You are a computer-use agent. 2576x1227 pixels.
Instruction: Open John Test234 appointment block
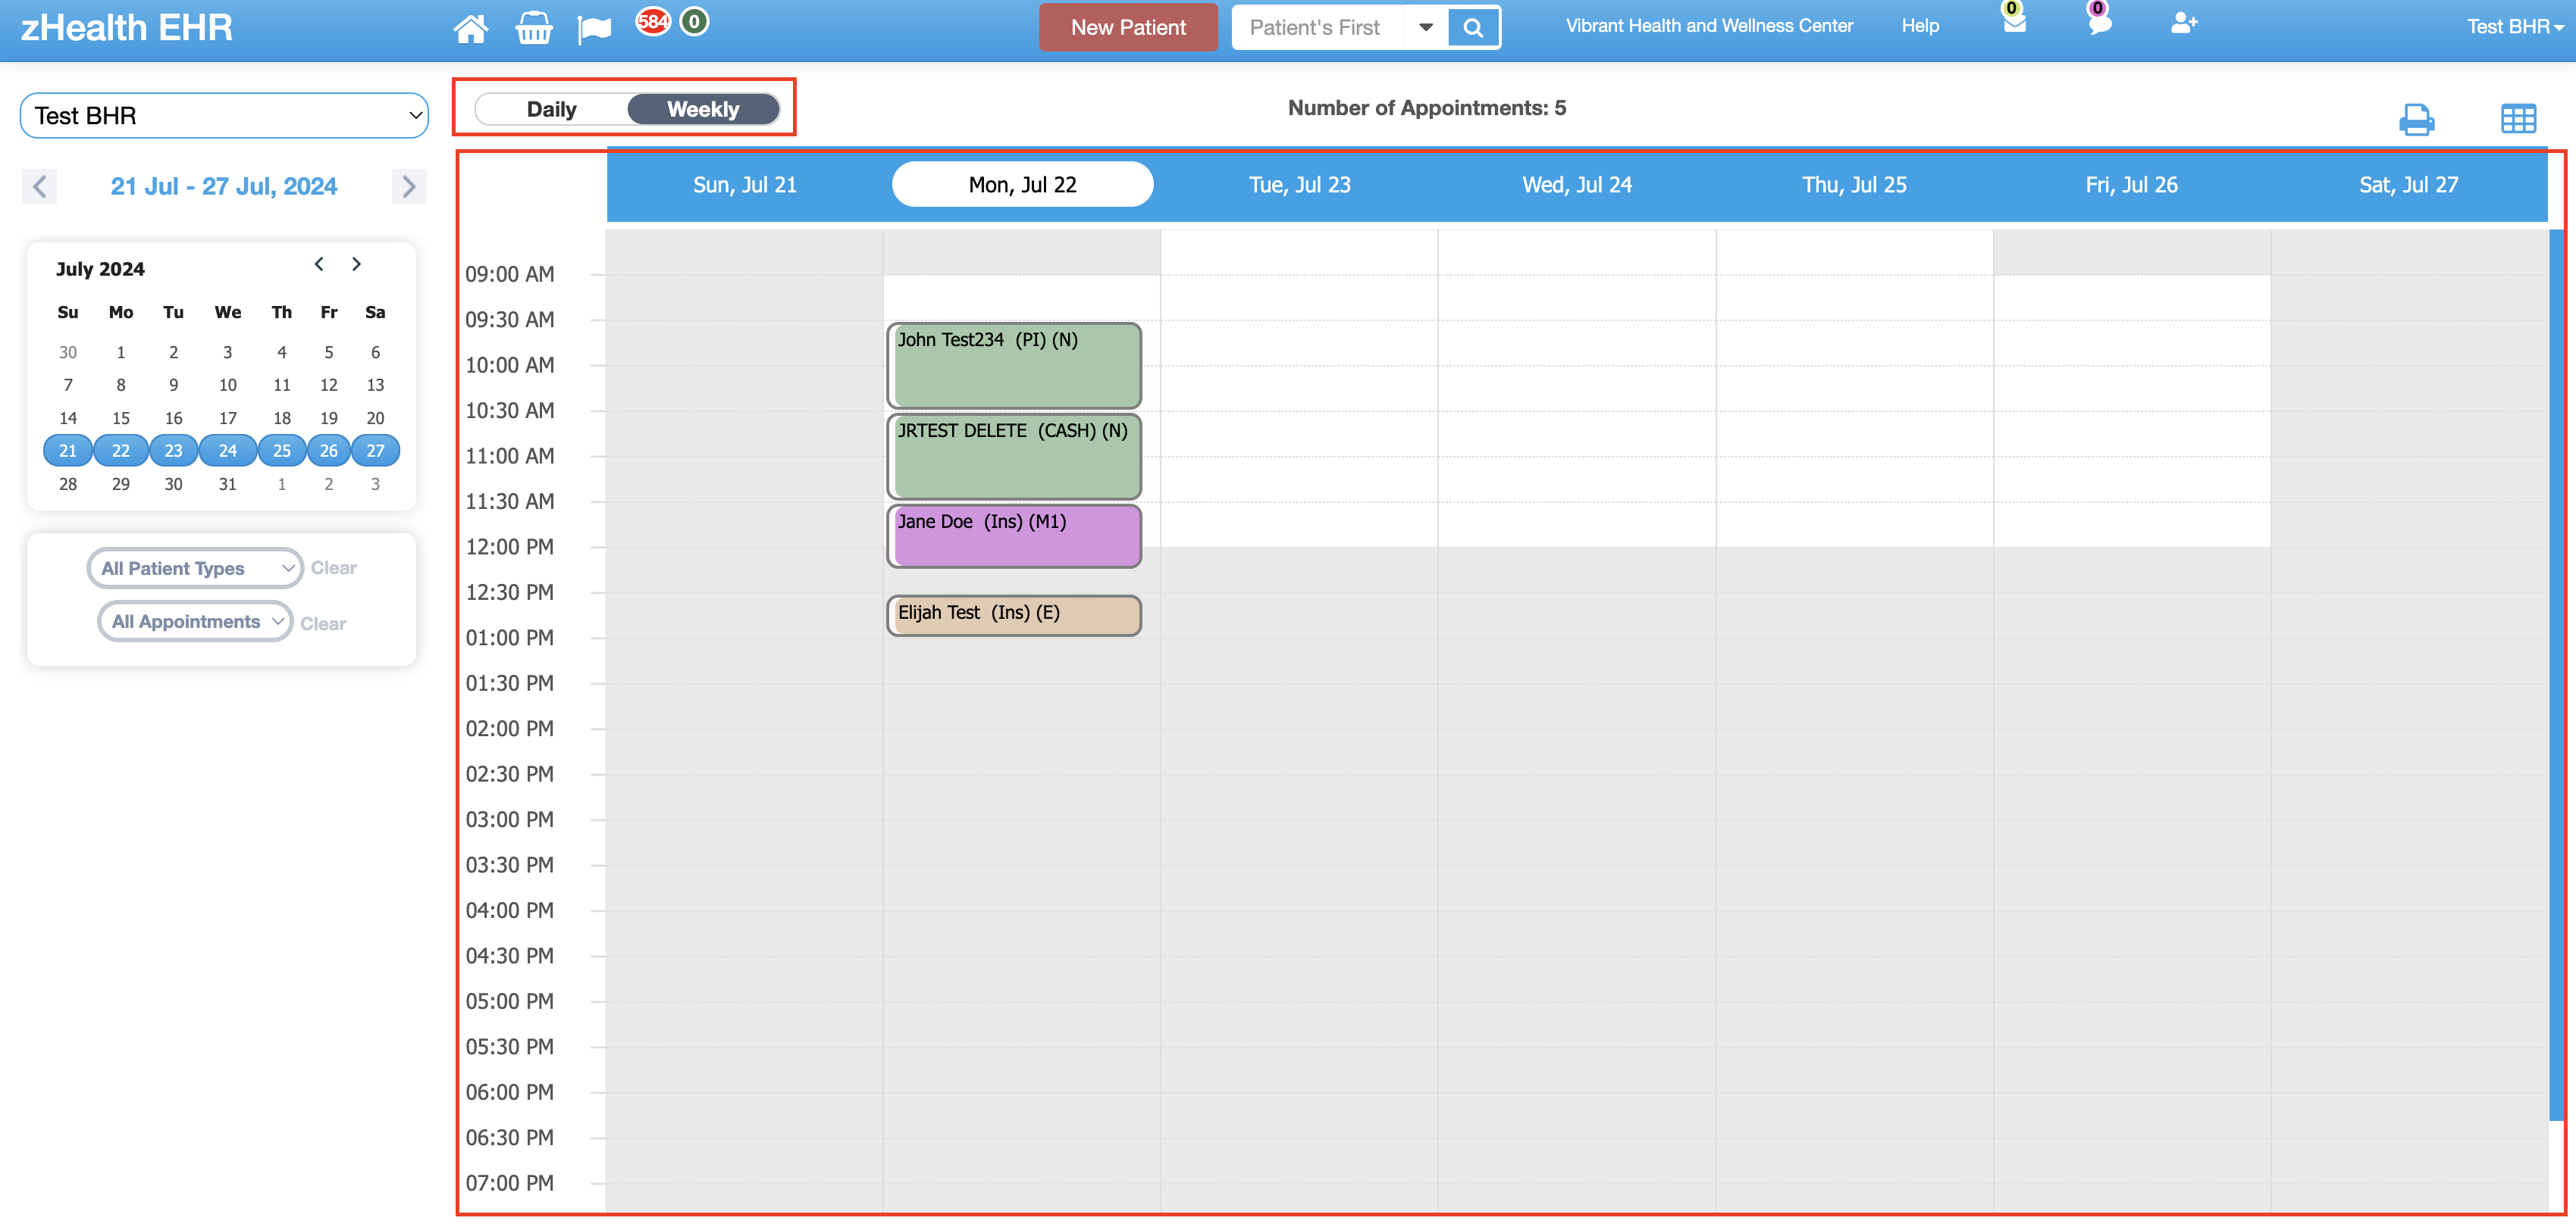pos(1014,366)
